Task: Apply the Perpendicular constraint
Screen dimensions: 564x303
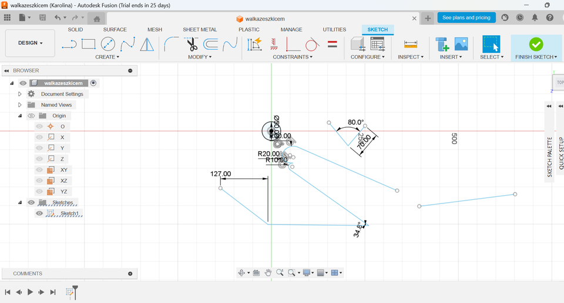Action: (293, 45)
